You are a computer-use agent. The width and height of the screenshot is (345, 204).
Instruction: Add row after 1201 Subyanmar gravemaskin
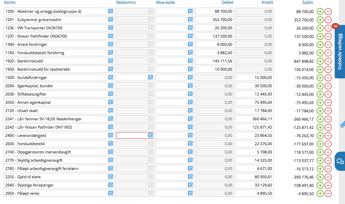pyautogui.click(x=320, y=20)
